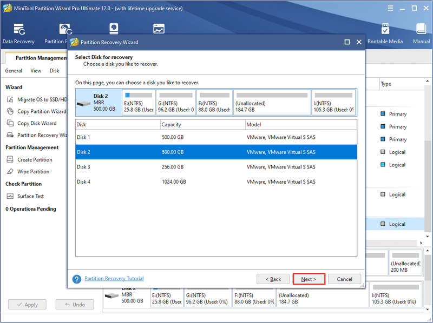The width and height of the screenshot is (433, 323).
Task: Click the Create Partition icon
Action: (10, 159)
